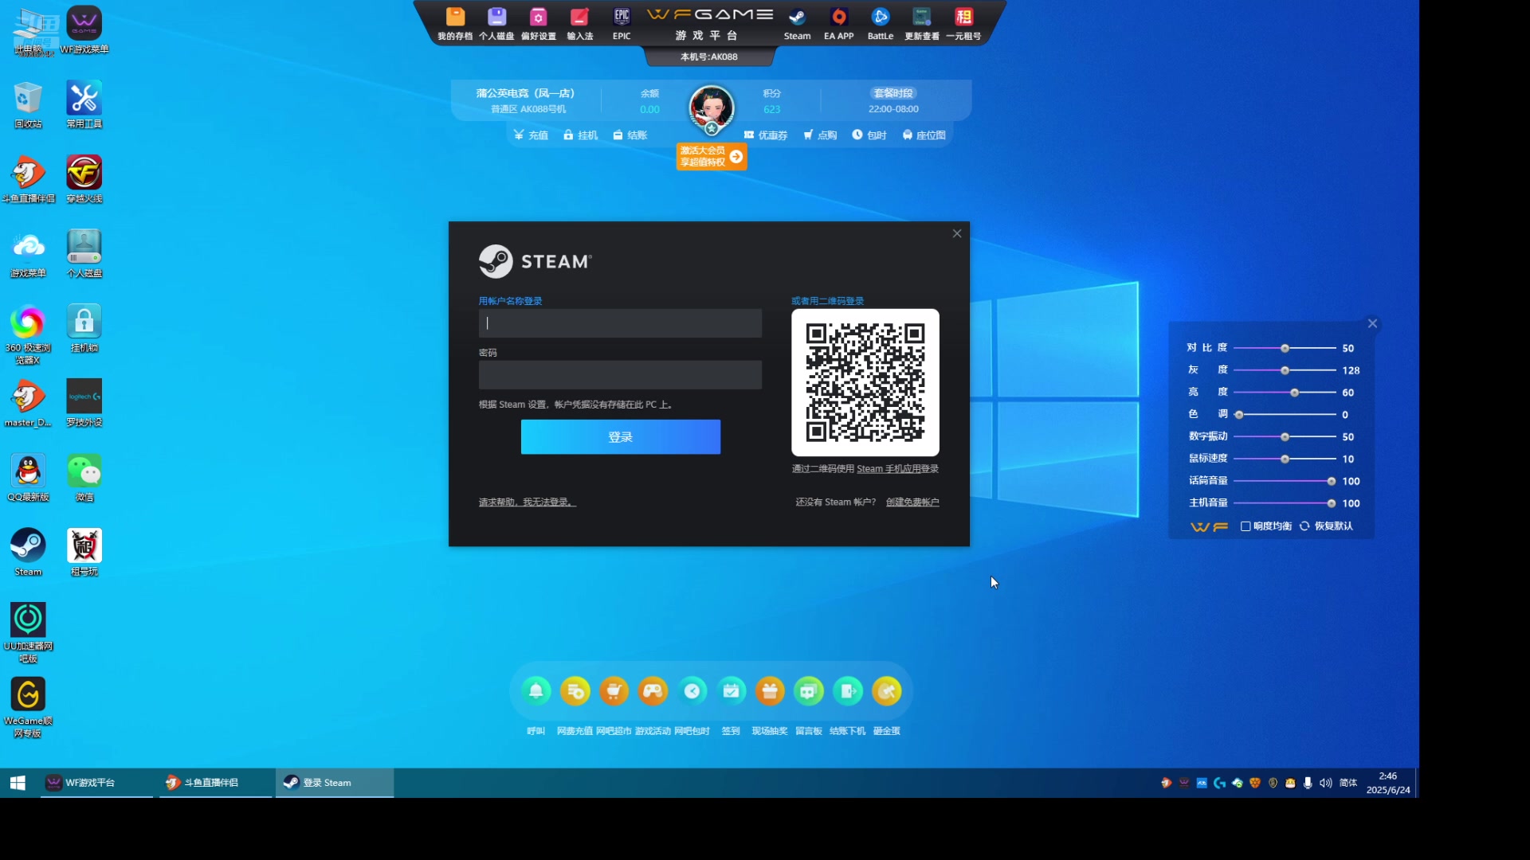
Task: Click 恢复默认 to reset settings
Action: tap(1327, 526)
